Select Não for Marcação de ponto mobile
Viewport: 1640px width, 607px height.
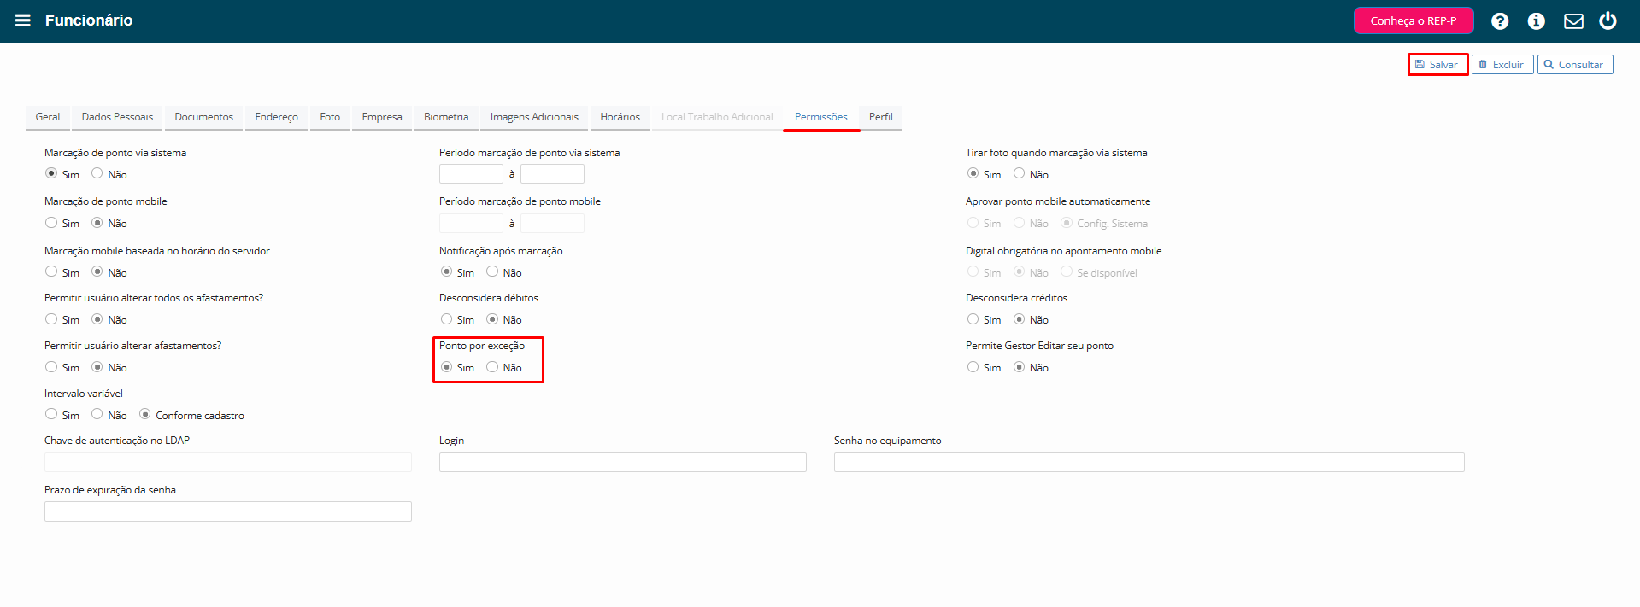[97, 223]
